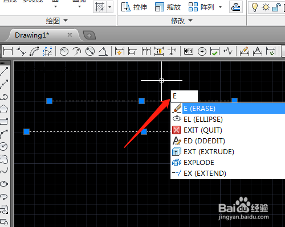Select the Diameter dimension tool
Viewport: 285px width, 227px height.
[x=90, y=51]
